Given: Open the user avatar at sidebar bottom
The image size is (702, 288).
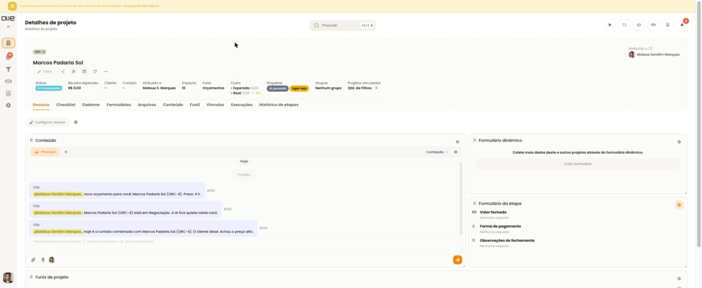Looking at the screenshot, I should 8,277.
